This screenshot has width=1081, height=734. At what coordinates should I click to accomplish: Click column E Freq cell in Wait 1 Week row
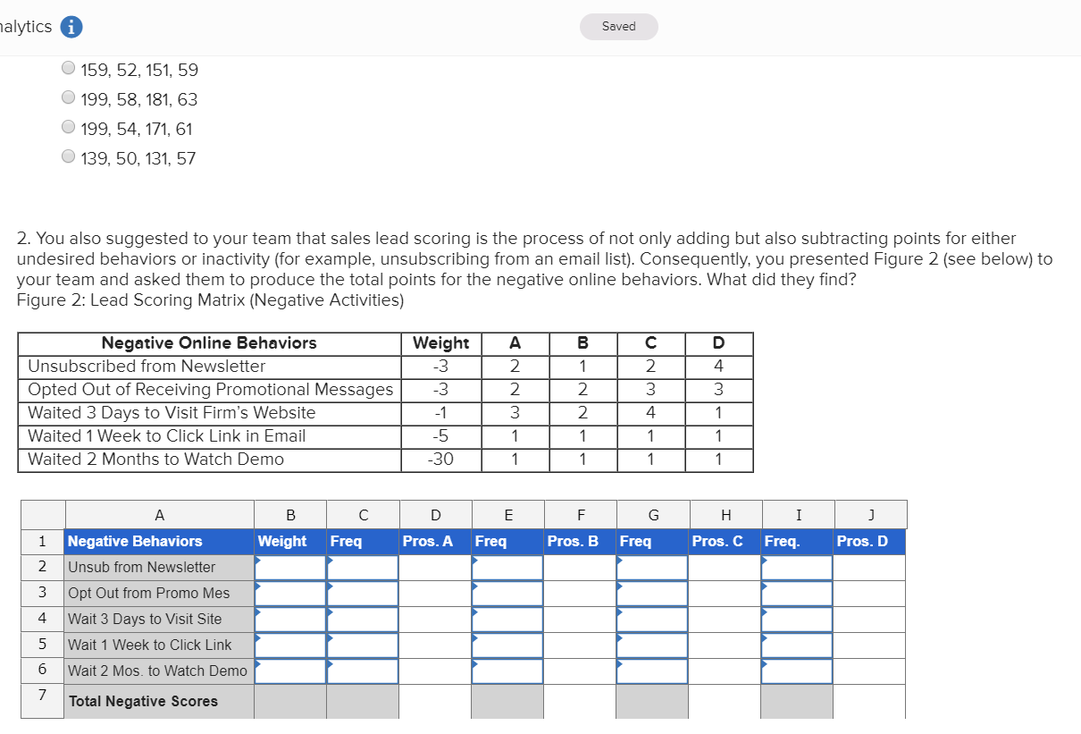point(507,645)
